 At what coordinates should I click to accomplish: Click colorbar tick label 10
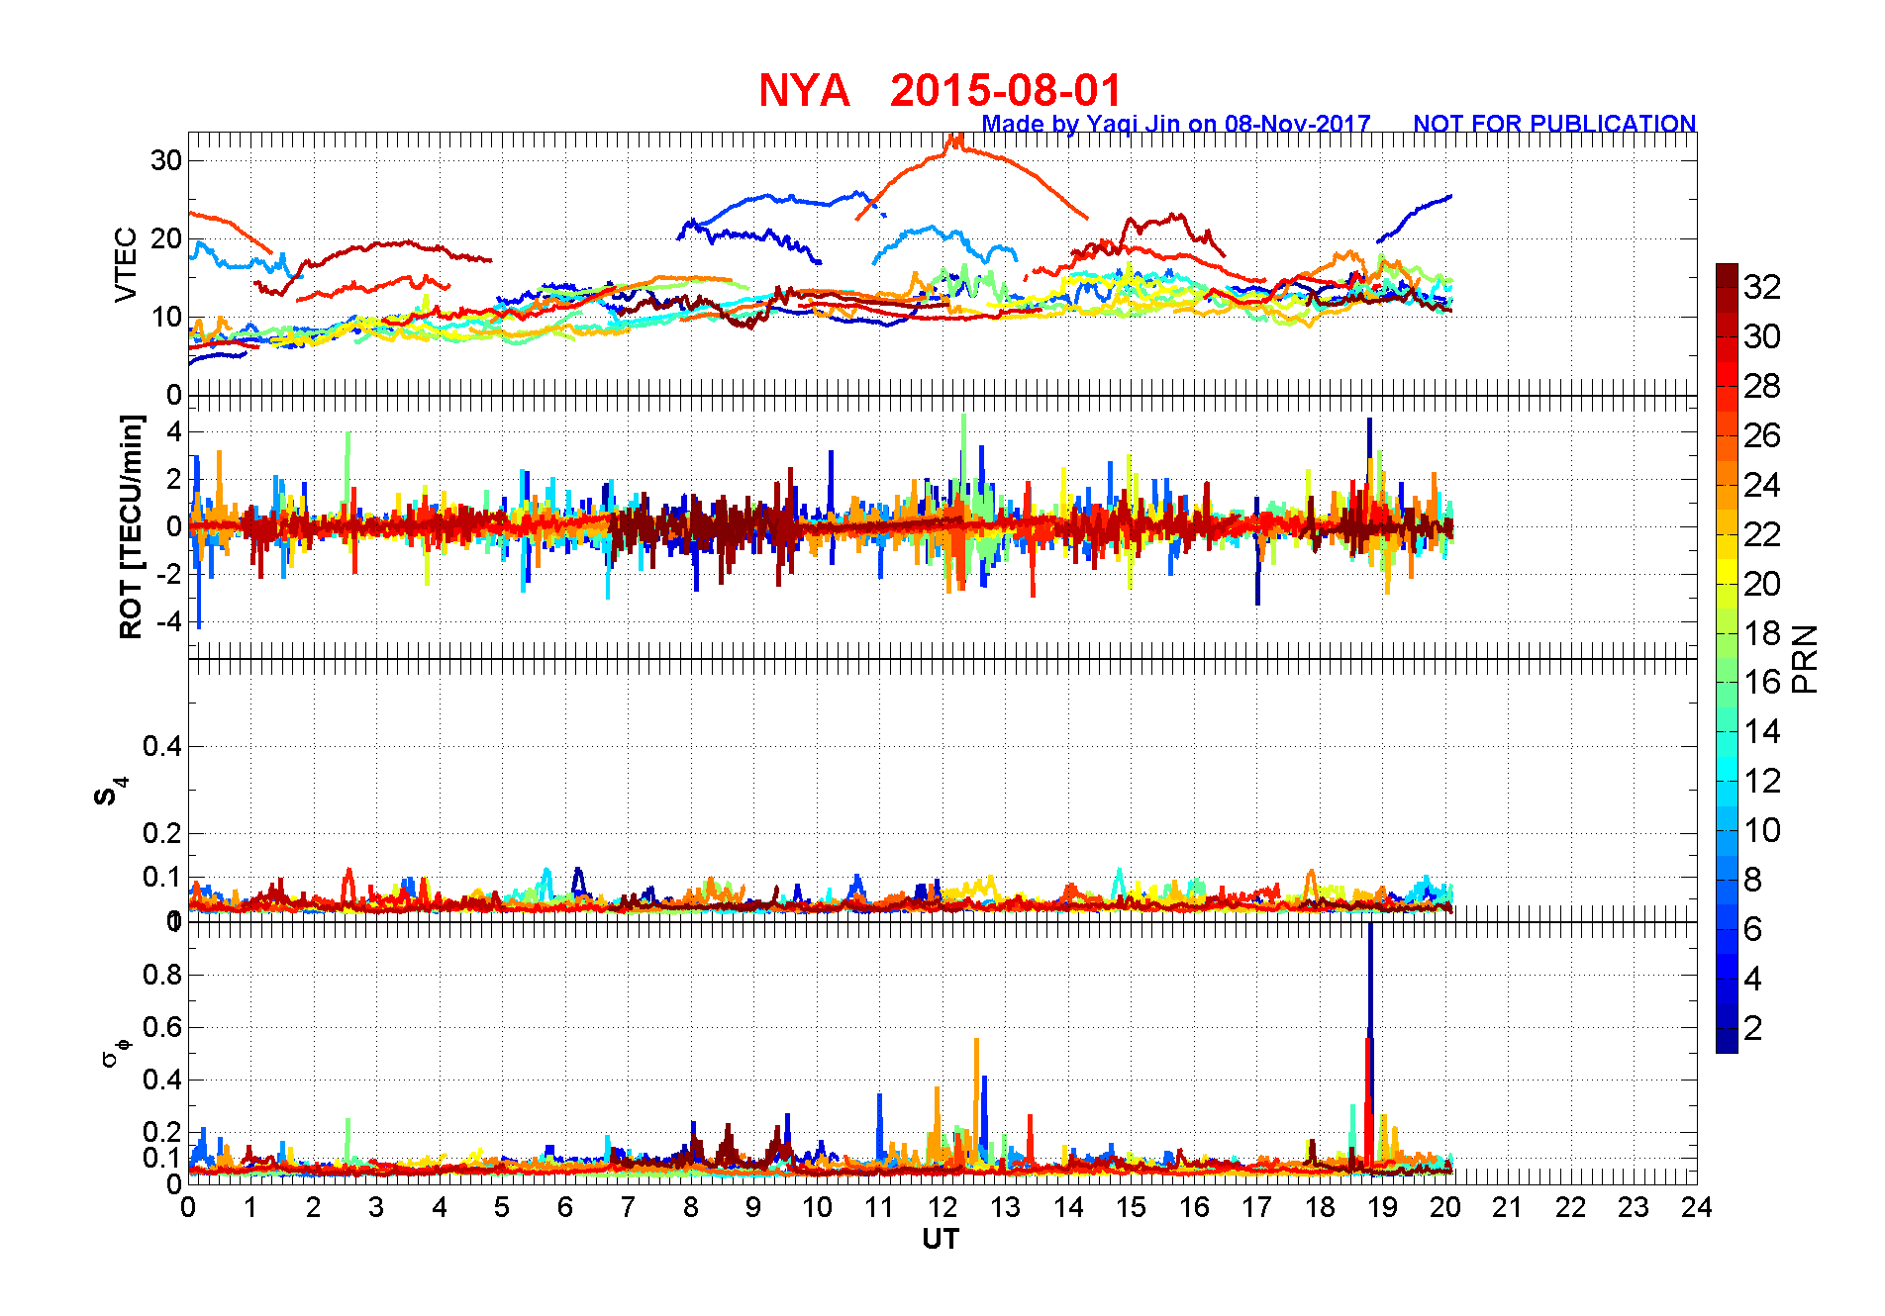(1762, 830)
